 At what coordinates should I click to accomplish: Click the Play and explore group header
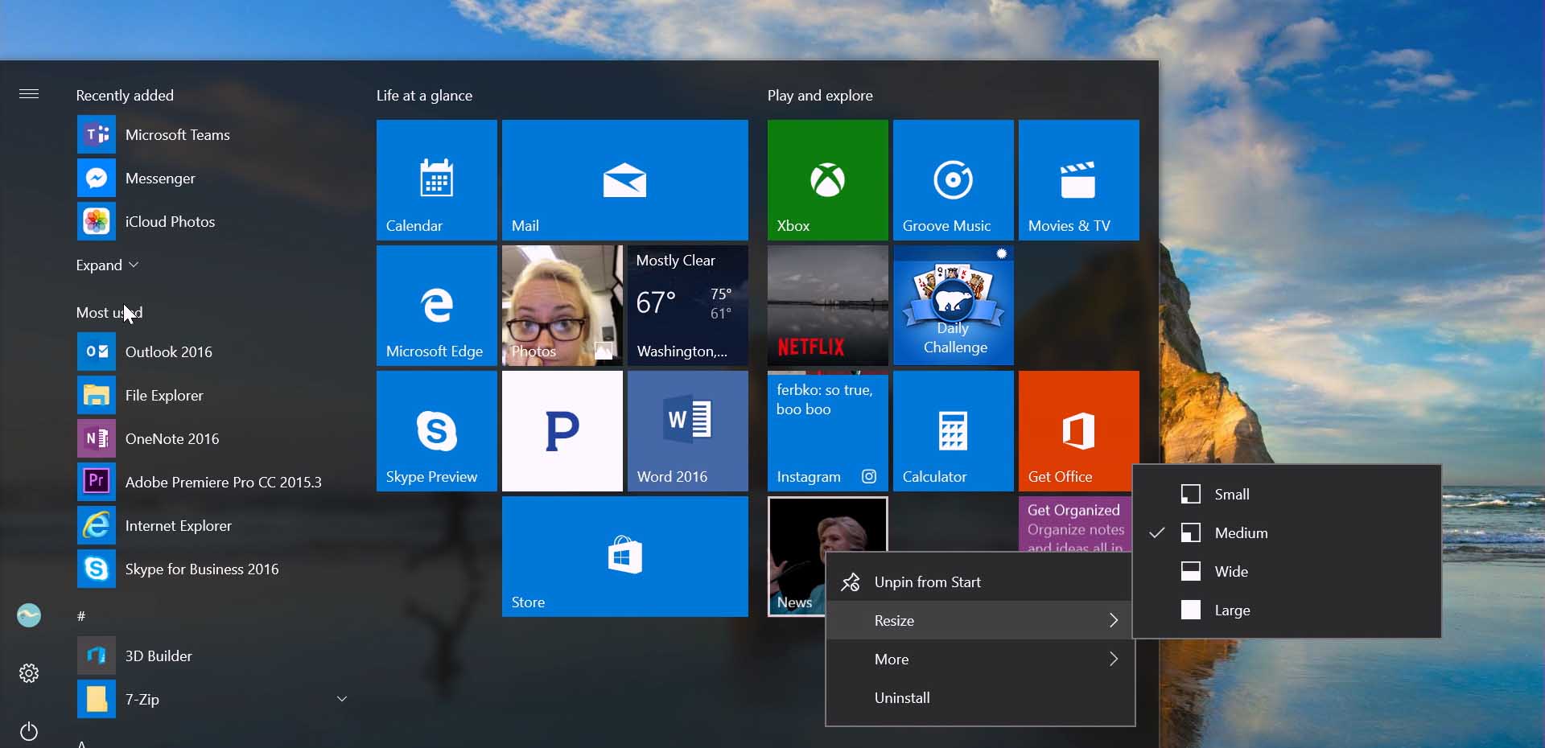click(820, 95)
